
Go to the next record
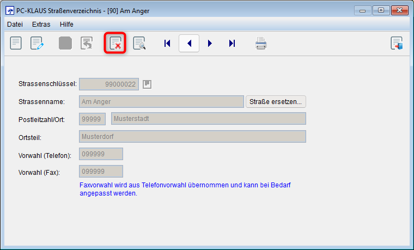click(210, 44)
